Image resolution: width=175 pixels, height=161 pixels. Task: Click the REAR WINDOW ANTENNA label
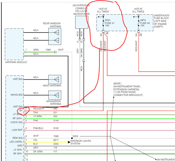(52, 25)
